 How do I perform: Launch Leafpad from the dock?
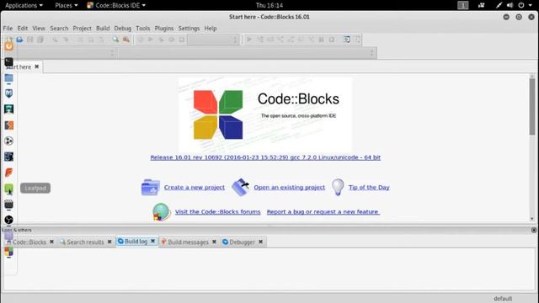[9, 189]
